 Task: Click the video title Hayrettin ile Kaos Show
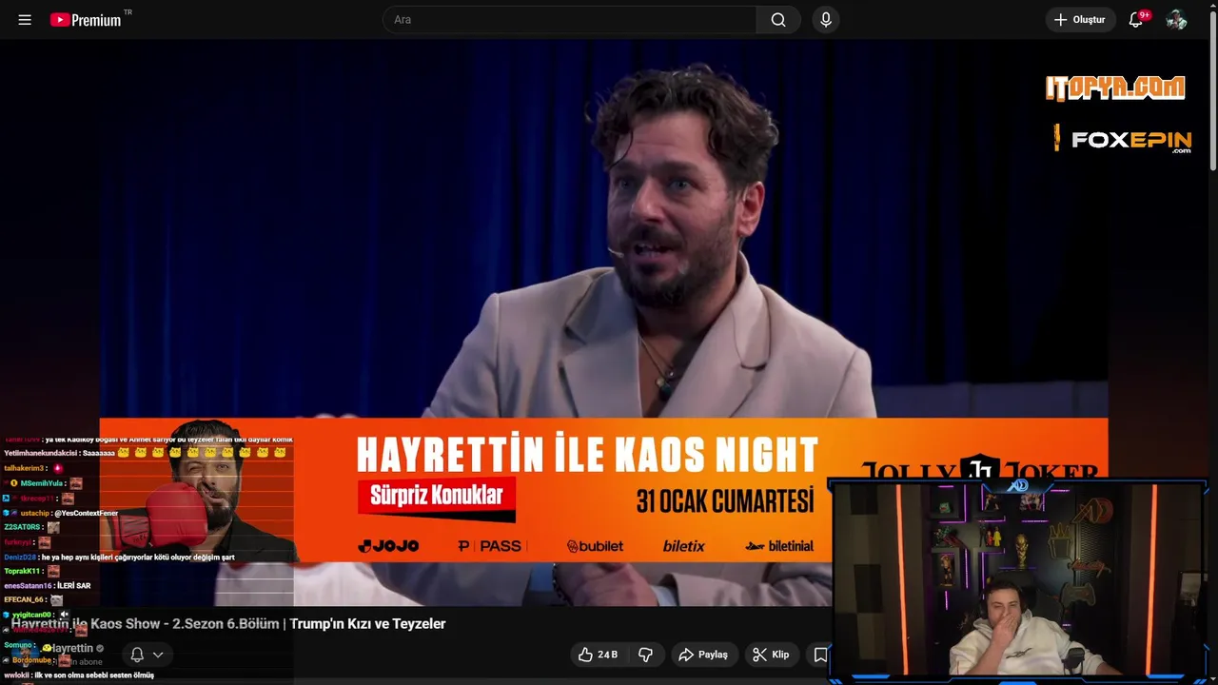(x=228, y=624)
